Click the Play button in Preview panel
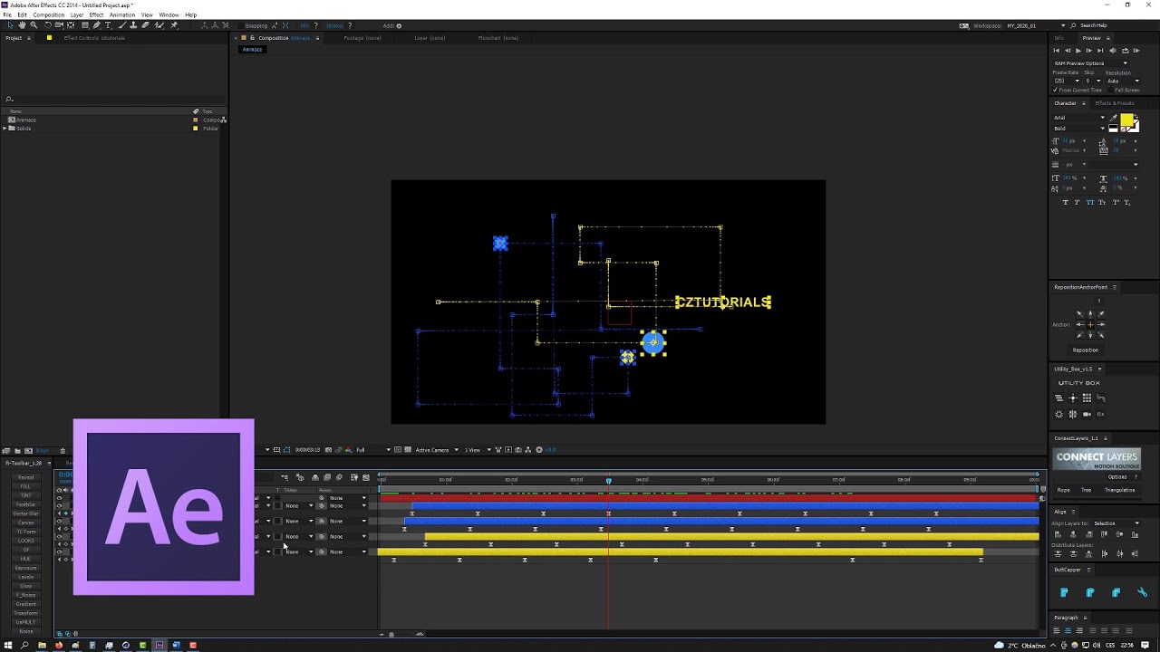Image resolution: width=1160 pixels, height=652 pixels. (x=1078, y=51)
